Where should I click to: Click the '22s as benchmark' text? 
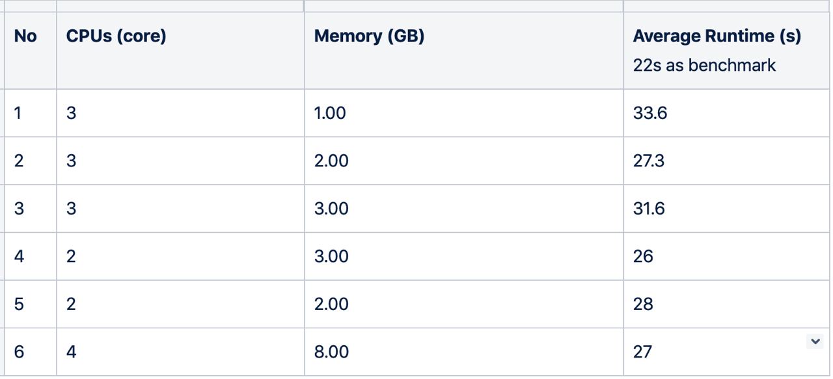(x=704, y=66)
